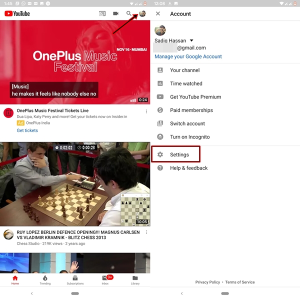Tap the Incognito mask icon
The height and width of the screenshot is (300, 300).
pyautogui.click(x=160, y=137)
